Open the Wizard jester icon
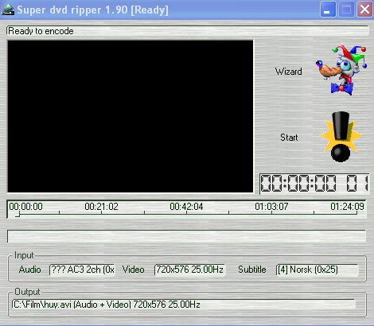The height and width of the screenshot is (326, 374). pyautogui.click(x=341, y=71)
